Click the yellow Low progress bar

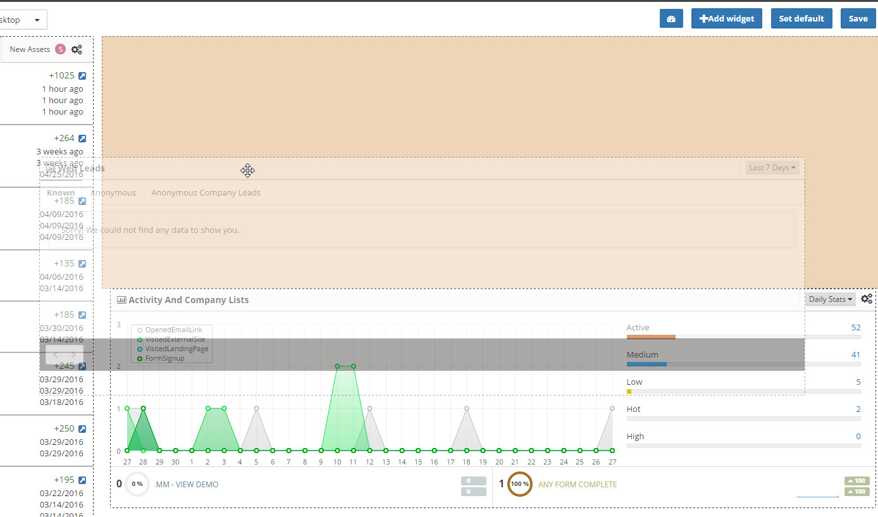point(629,392)
